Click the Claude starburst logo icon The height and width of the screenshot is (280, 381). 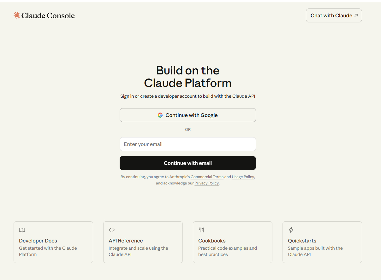(17, 15)
